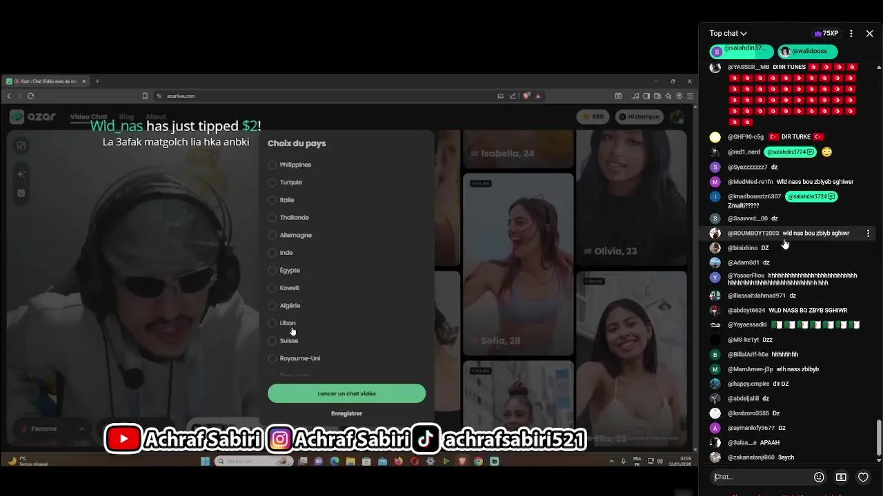
Task: Open the Blog page
Action: (126, 116)
